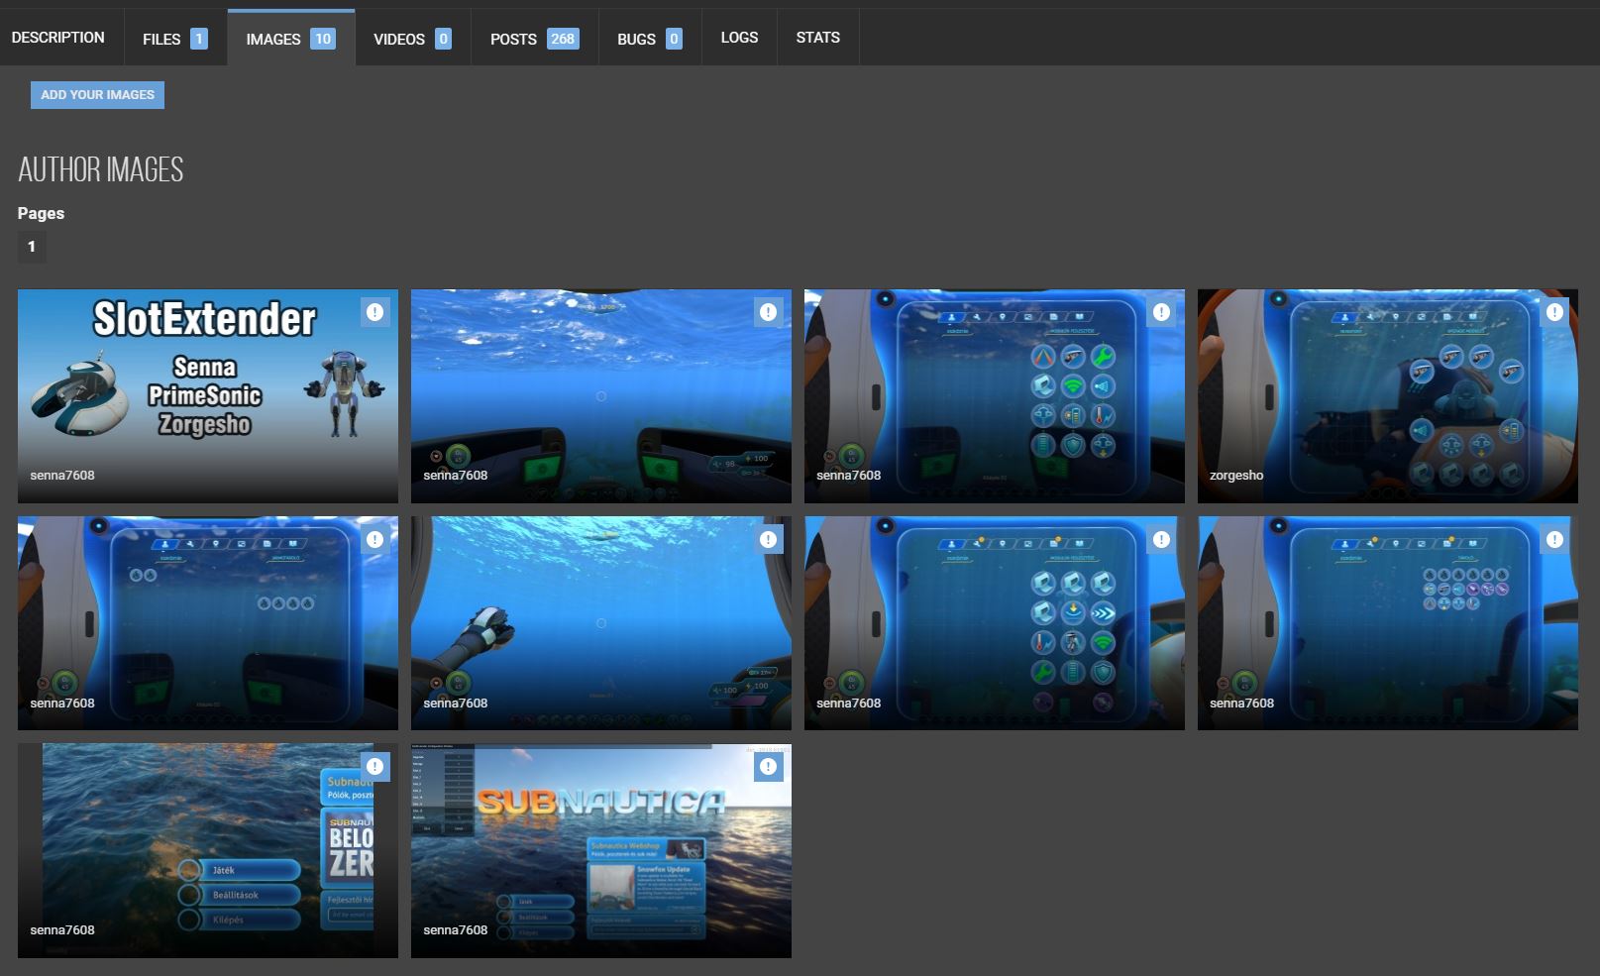Click the Add Your Images button

coord(97,95)
